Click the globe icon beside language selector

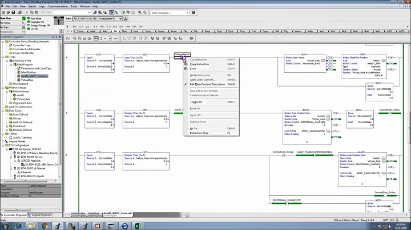tap(194, 13)
